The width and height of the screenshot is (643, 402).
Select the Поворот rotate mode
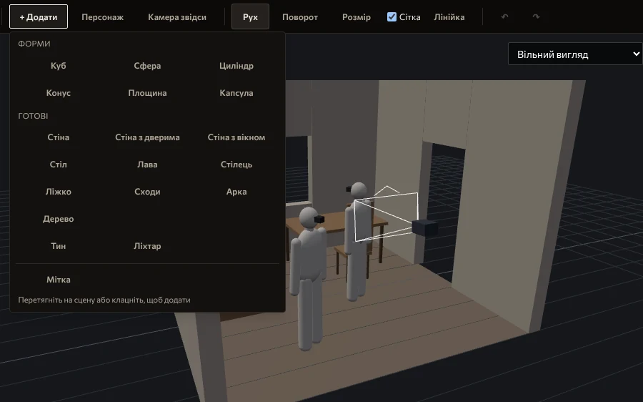pos(300,17)
